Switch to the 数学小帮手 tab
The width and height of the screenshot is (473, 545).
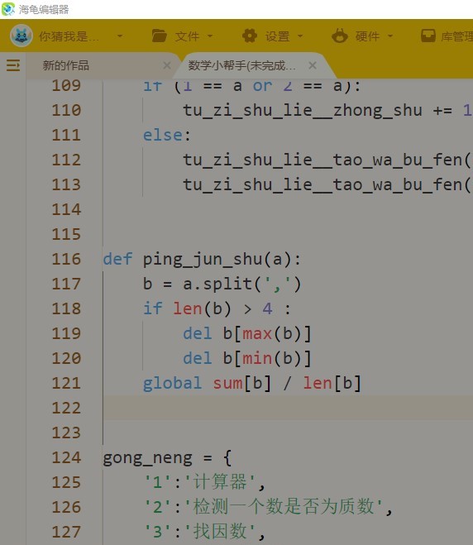pos(242,65)
